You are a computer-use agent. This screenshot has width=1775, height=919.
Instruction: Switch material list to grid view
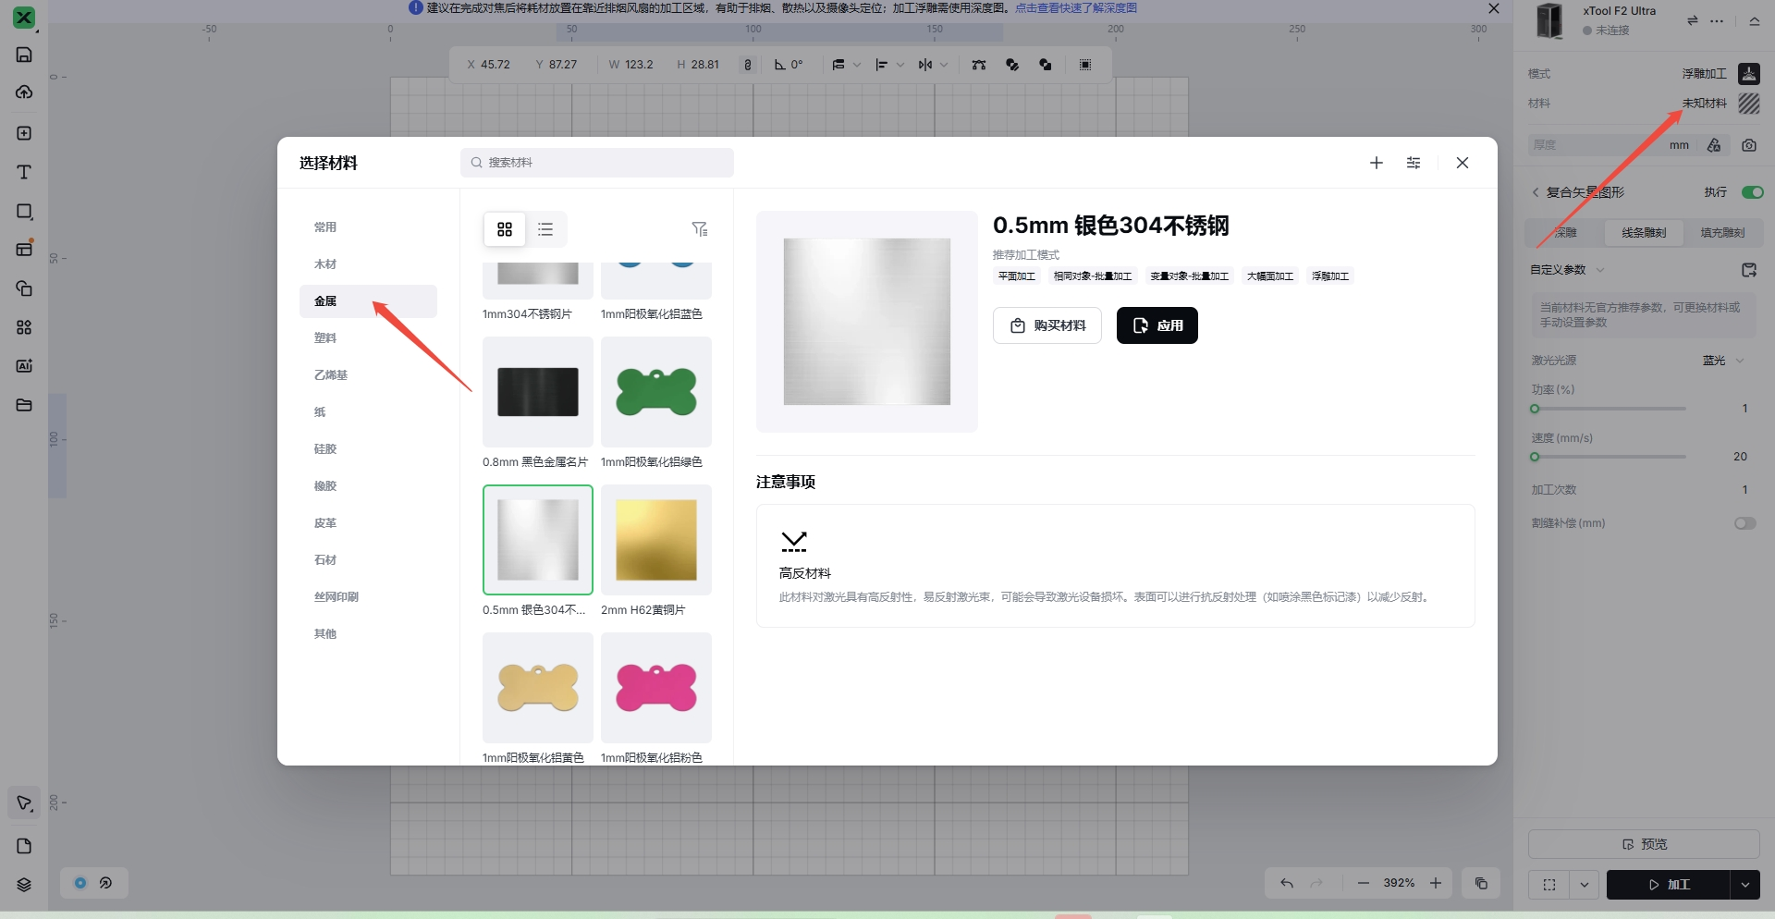coord(505,229)
